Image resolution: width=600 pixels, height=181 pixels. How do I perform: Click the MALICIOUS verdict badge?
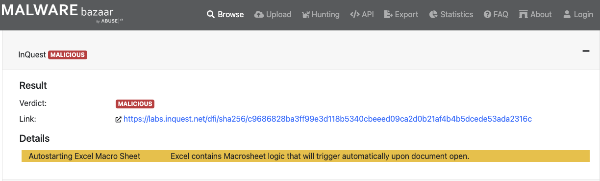pos(135,104)
